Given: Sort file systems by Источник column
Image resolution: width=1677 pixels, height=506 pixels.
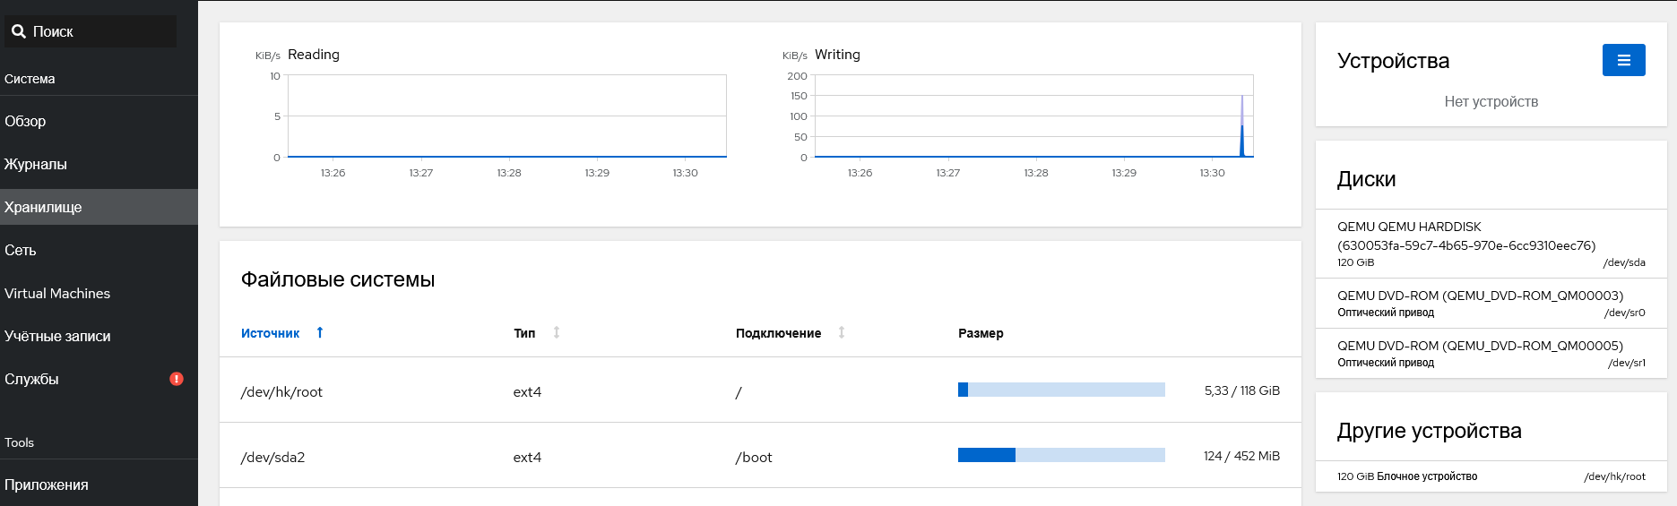Looking at the screenshot, I should [x=270, y=333].
